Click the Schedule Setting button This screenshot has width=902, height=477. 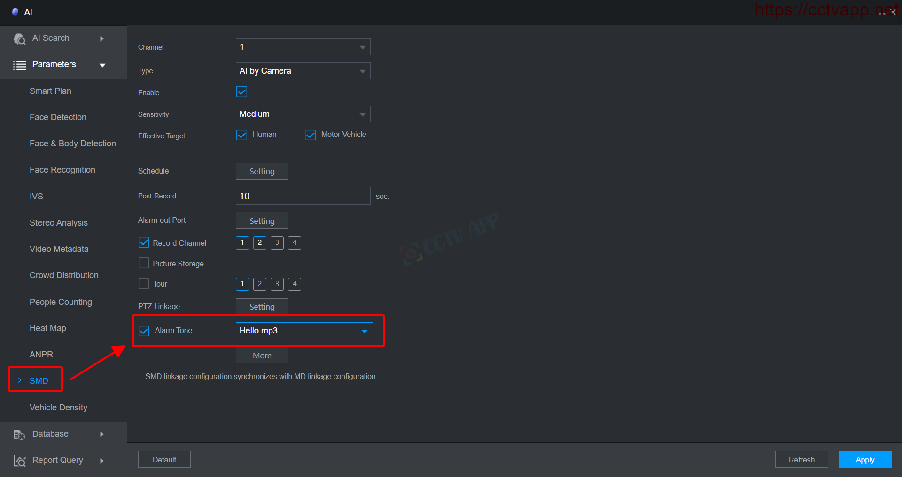(262, 171)
